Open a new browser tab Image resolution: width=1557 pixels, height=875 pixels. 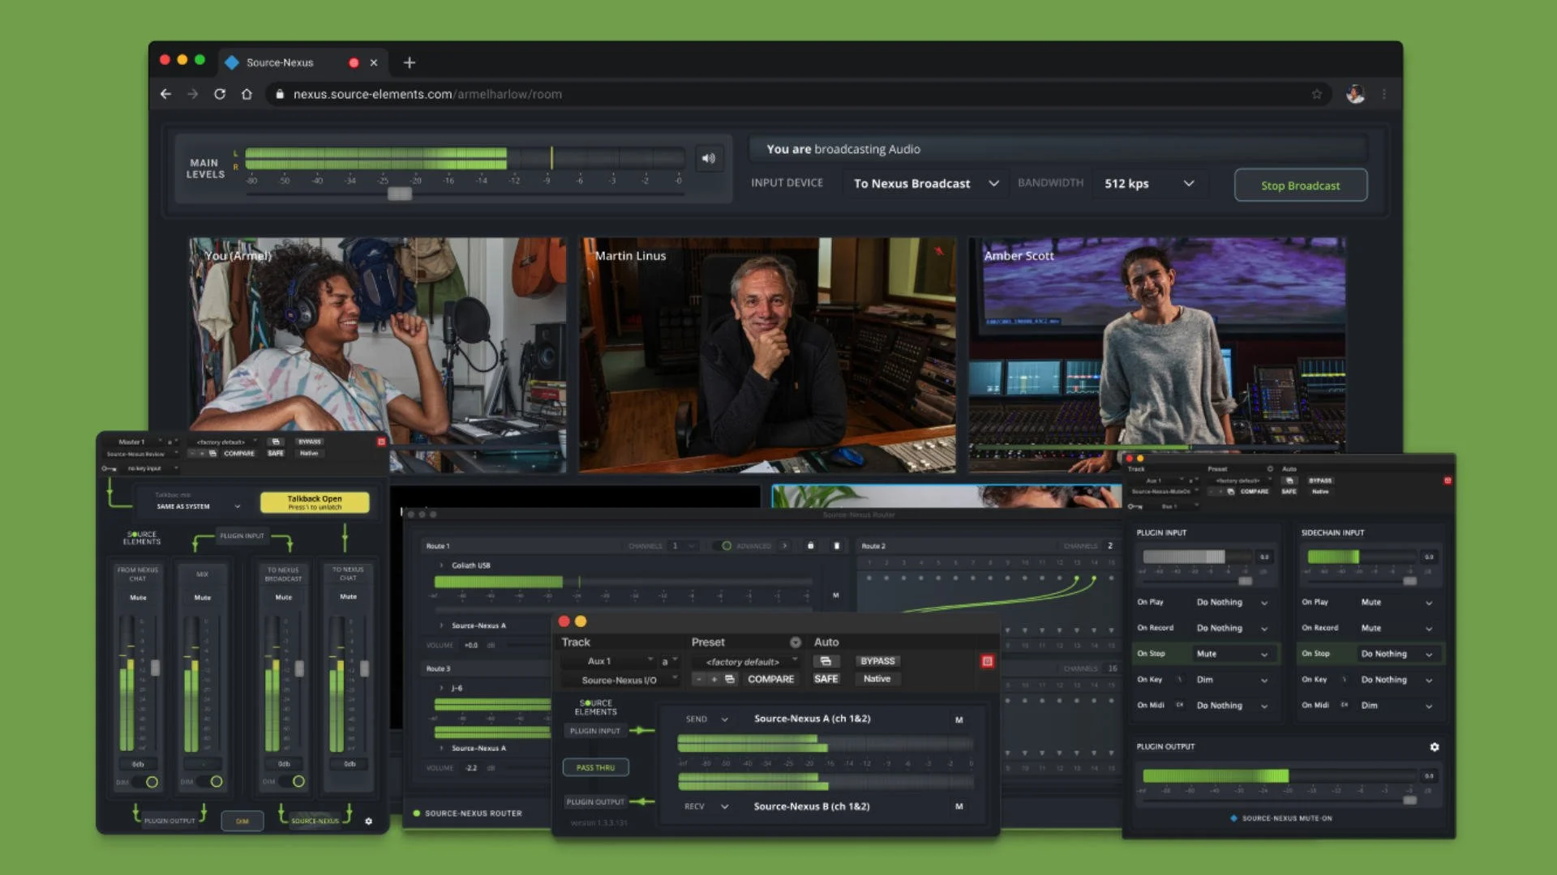coord(410,62)
